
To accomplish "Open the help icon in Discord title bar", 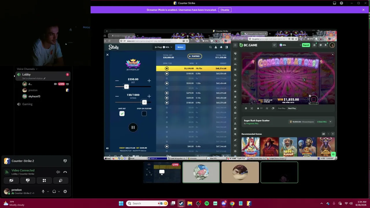I will click(341, 3).
